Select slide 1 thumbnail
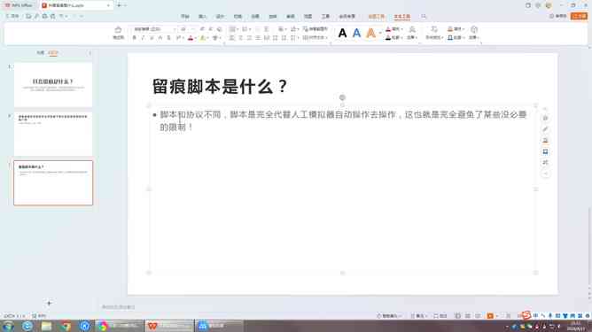The image size is (592, 332). point(53,85)
